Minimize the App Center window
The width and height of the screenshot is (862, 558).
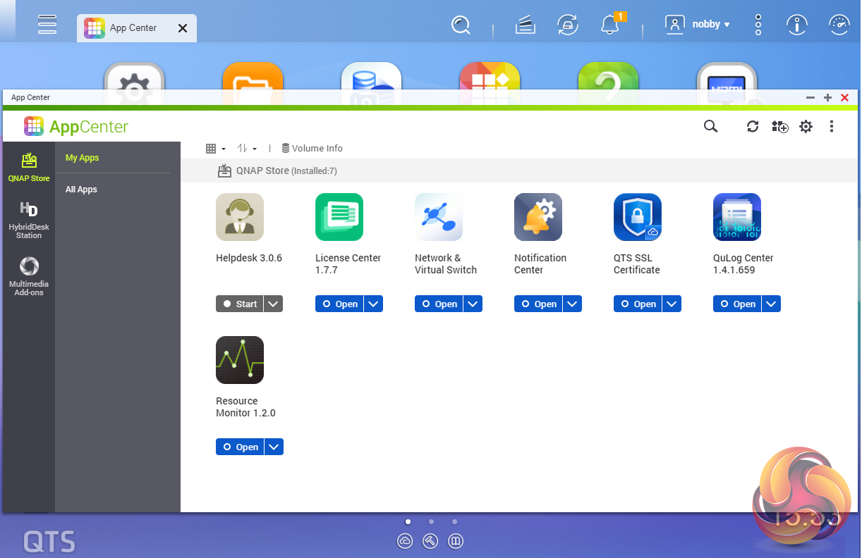pyautogui.click(x=811, y=98)
